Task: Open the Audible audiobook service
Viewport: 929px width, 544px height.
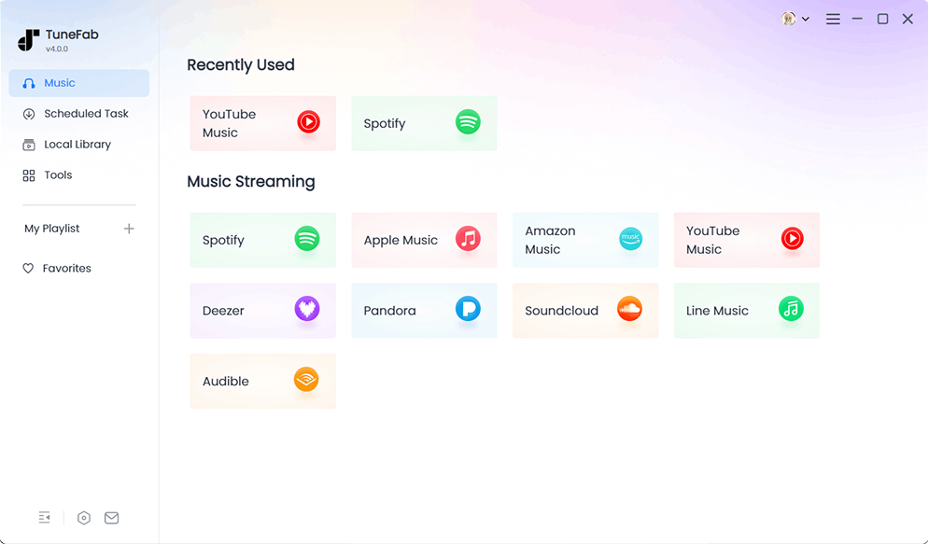Action: pyautogui.click(x=262, y=381)
